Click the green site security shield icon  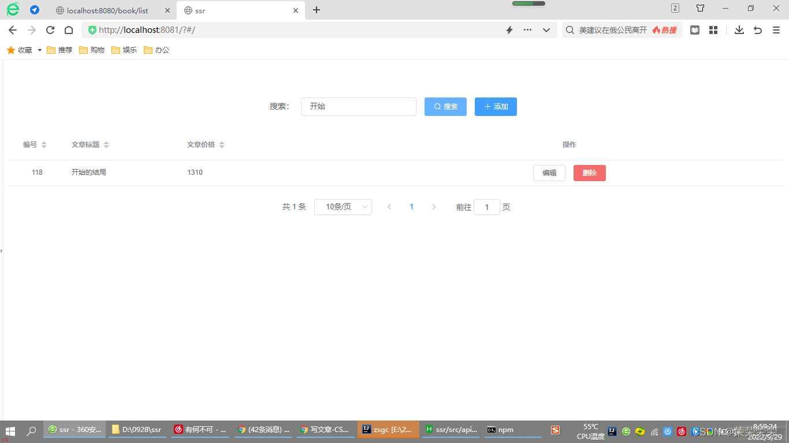(92, 30)
